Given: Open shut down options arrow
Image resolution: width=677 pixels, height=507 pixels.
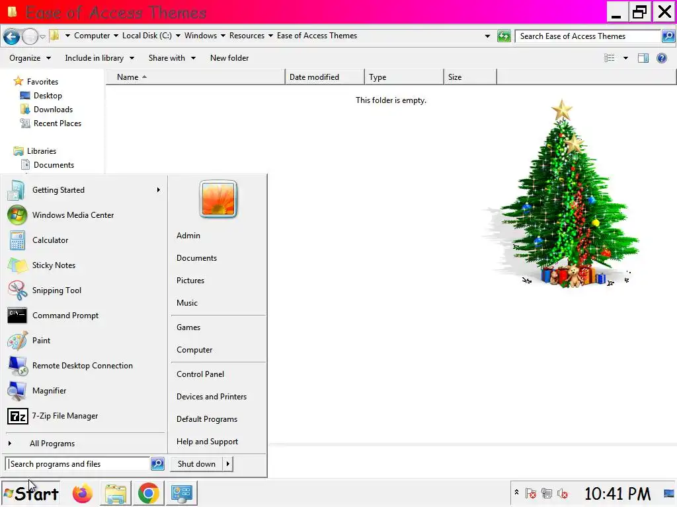Looking at the screenshot, I should pos(228,464).
